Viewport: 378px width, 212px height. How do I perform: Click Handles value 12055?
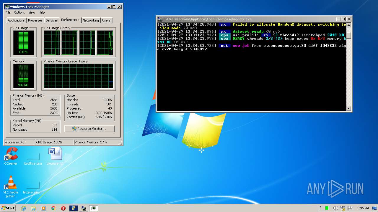pyautogui.click(x=107, y=100)
